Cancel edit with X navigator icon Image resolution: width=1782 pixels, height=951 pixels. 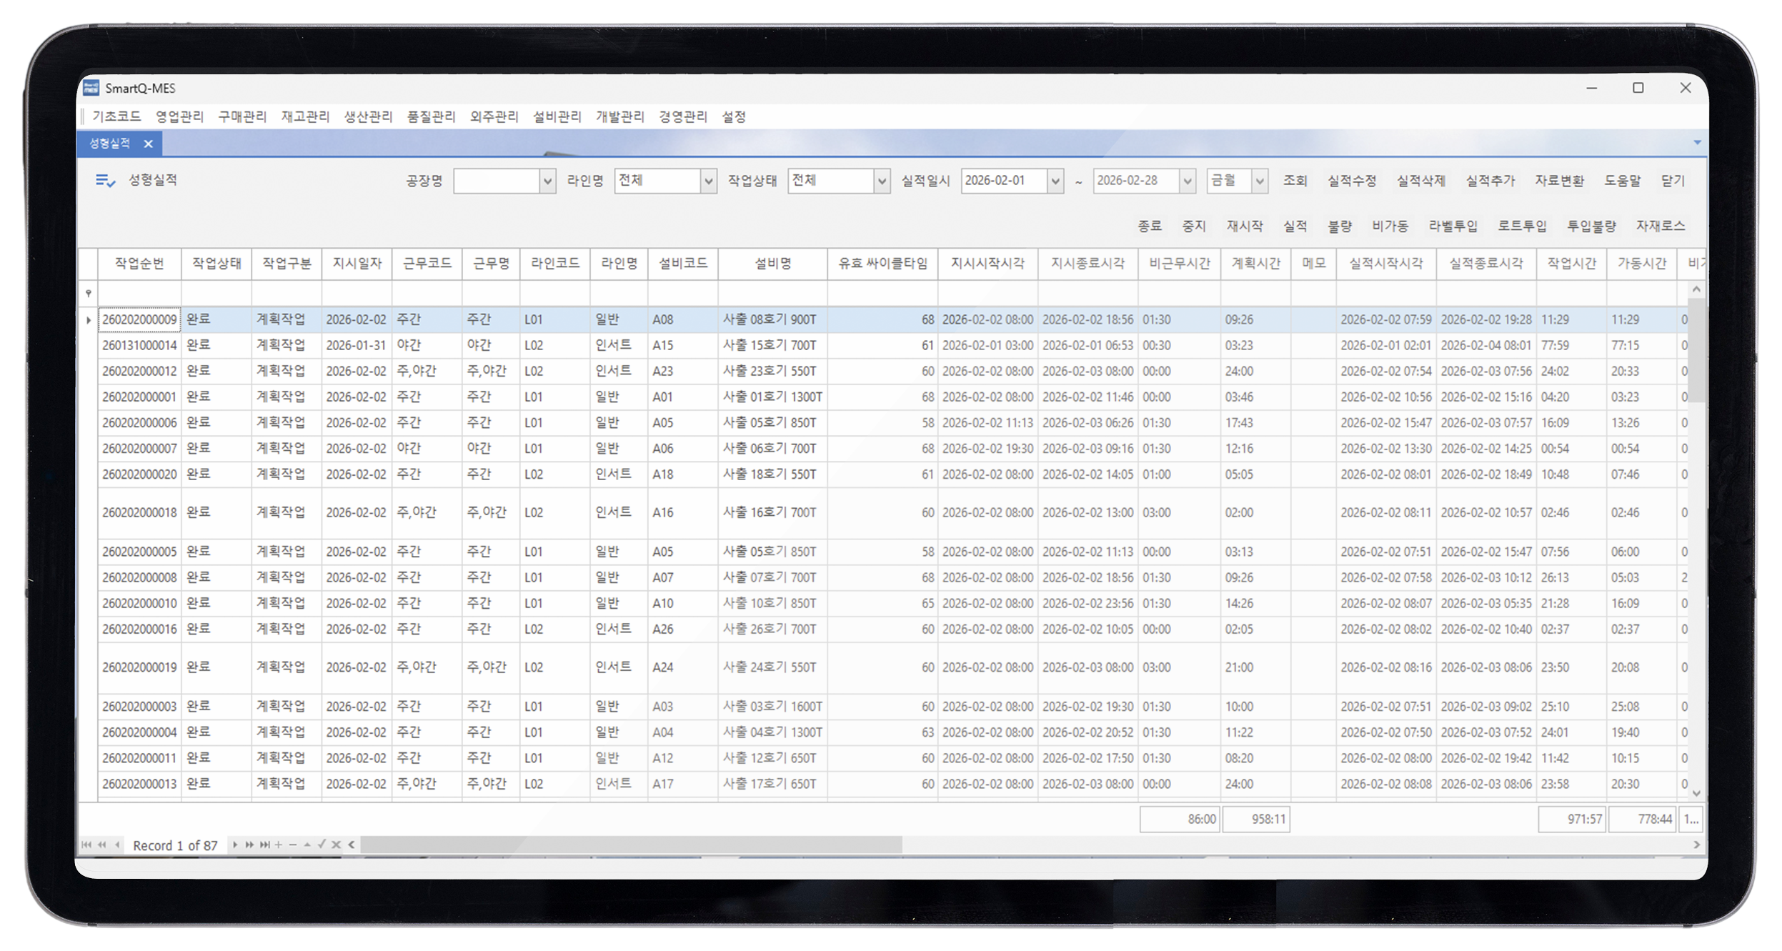[336, 845]
